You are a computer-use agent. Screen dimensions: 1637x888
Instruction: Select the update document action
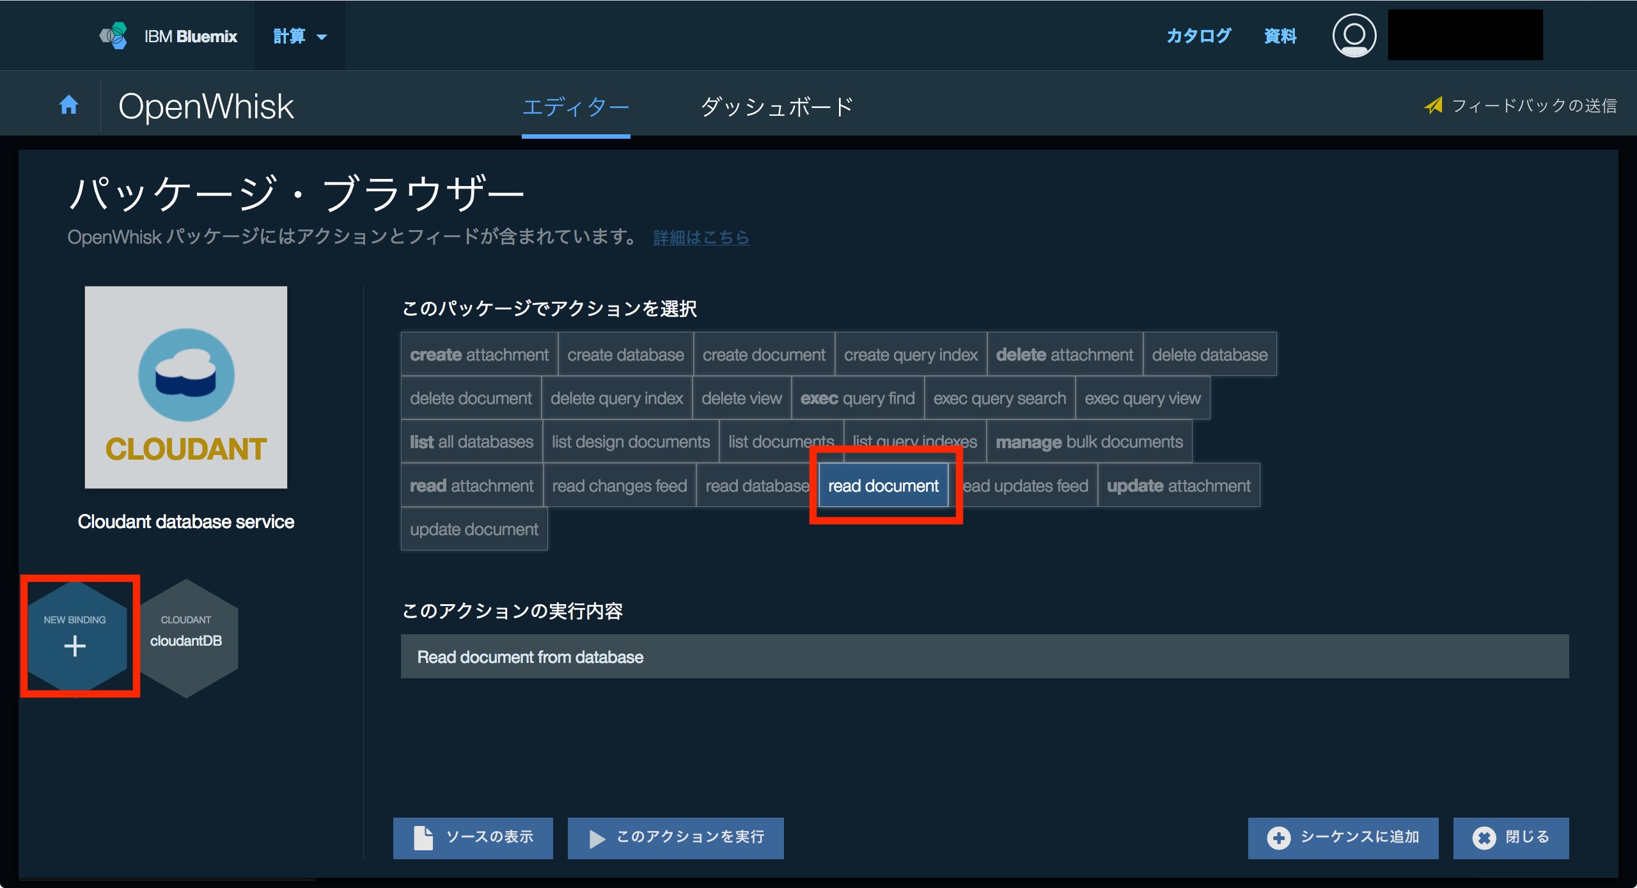(x=474, y=529)
